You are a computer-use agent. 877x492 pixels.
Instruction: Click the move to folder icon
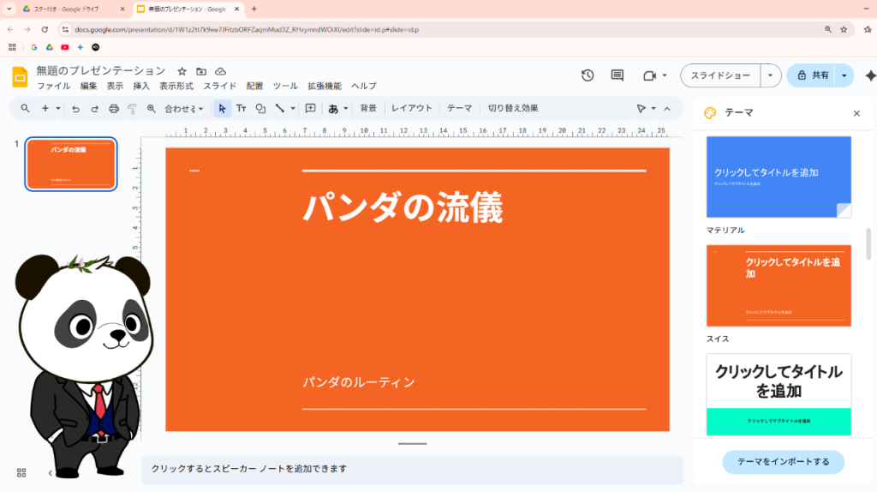click(201, 71)
